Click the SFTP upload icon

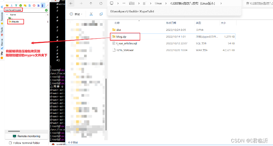pyautogui.click(x=16, y=6)
